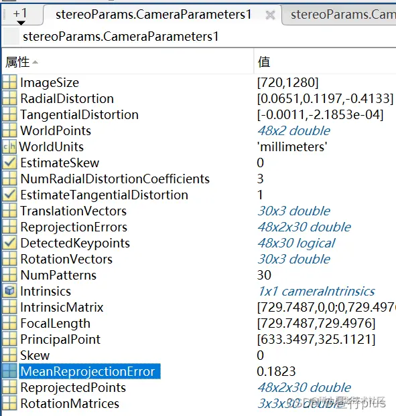This screenshot has height=416, width=396.
Task: Select the PrincipalPoint property name
Action: (x=60, y=339)
